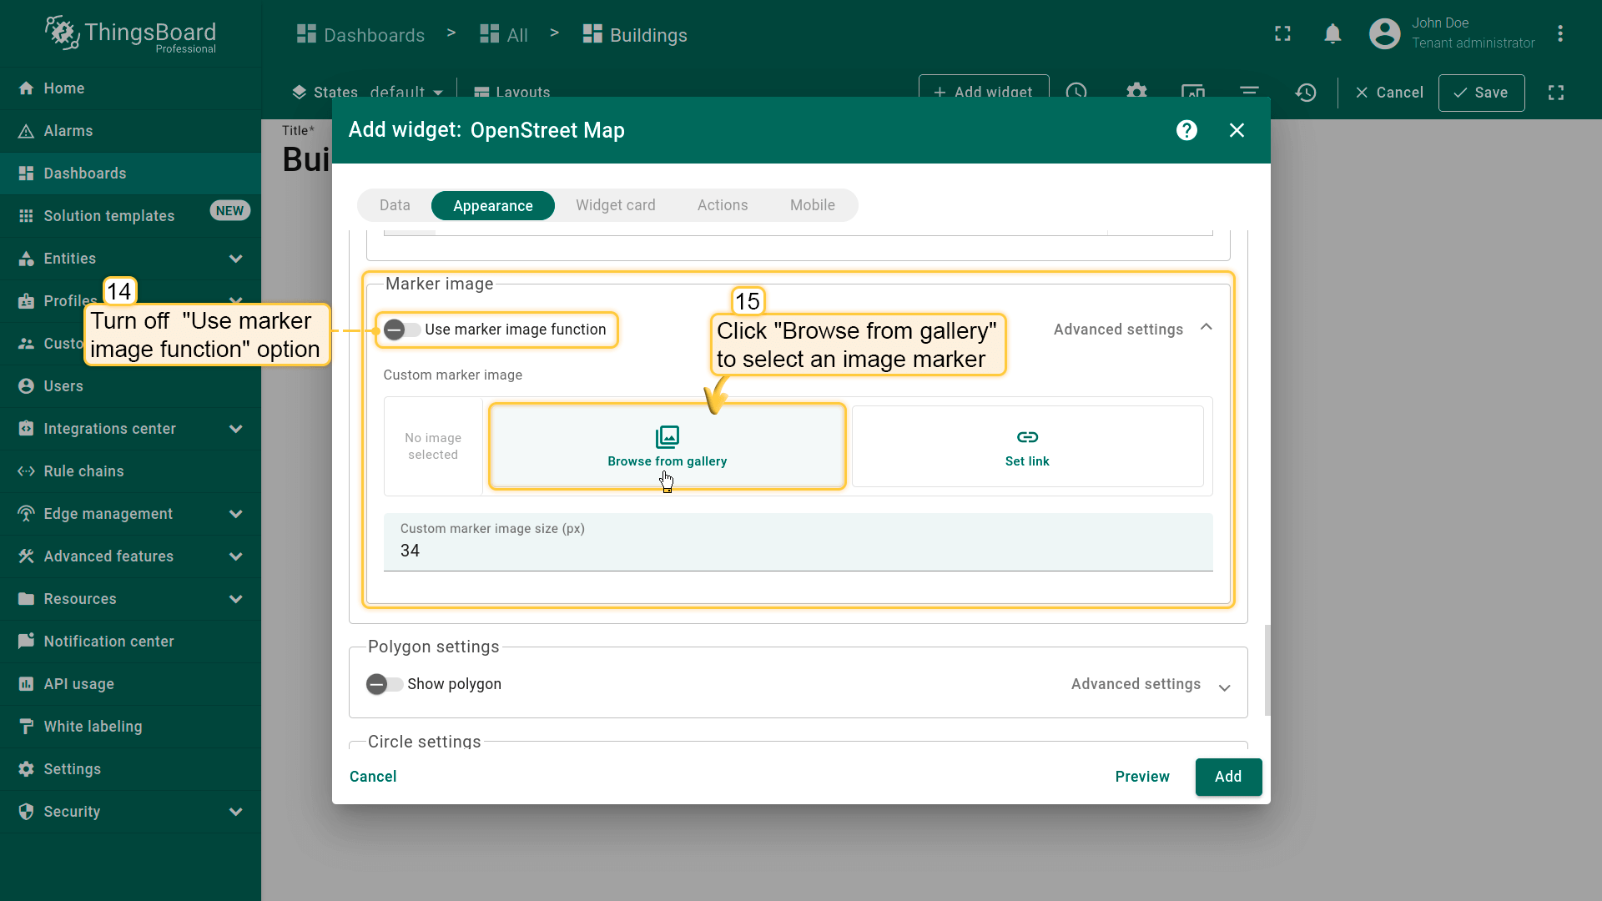
Task: Open the help question mark icon
Action: tap(1186, 130)
